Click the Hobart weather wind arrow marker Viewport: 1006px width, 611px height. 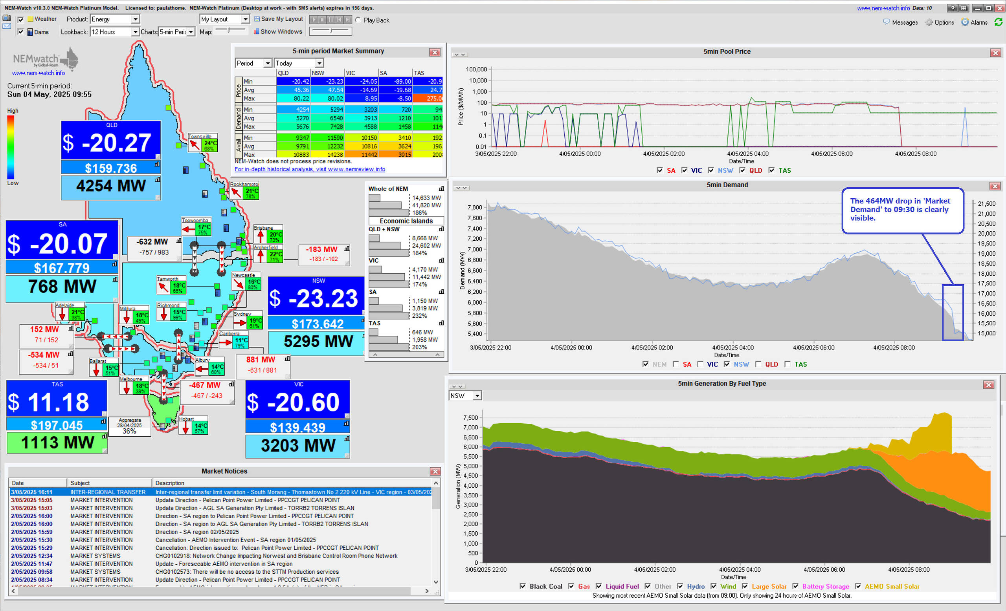185,428
